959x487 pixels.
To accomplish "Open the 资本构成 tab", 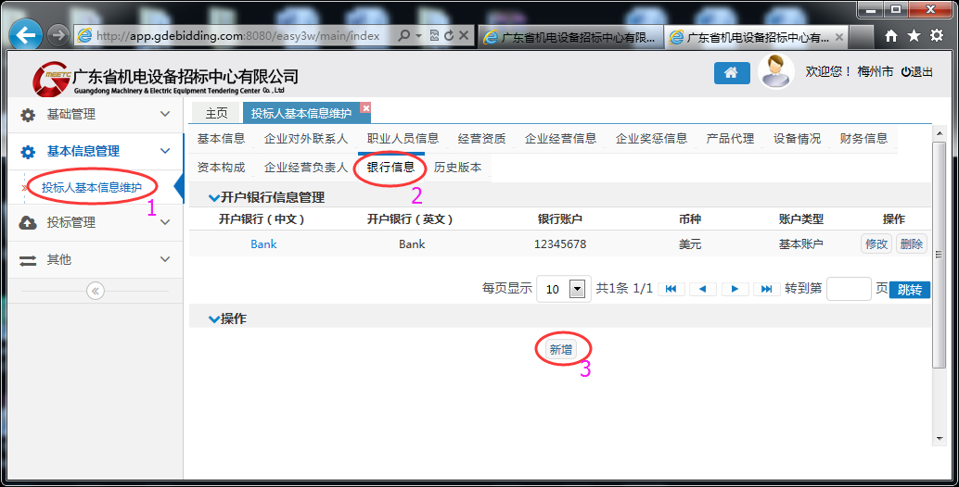I will coord(221,168).
